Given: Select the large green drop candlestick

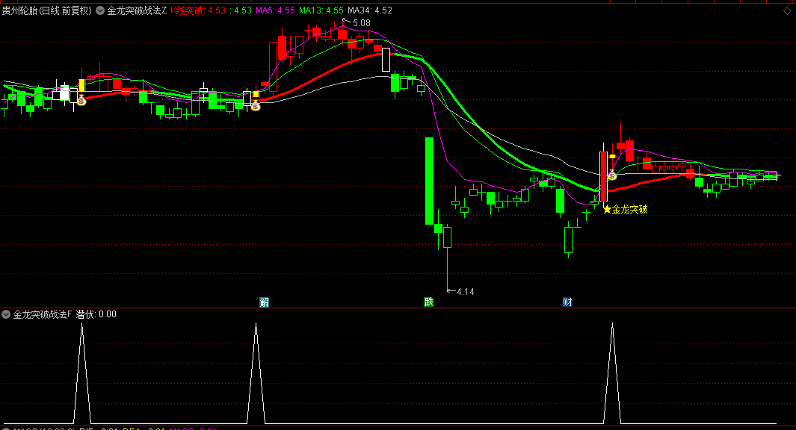Looking at the screenshot, I should pyautogui.click(x=430, y=181).
